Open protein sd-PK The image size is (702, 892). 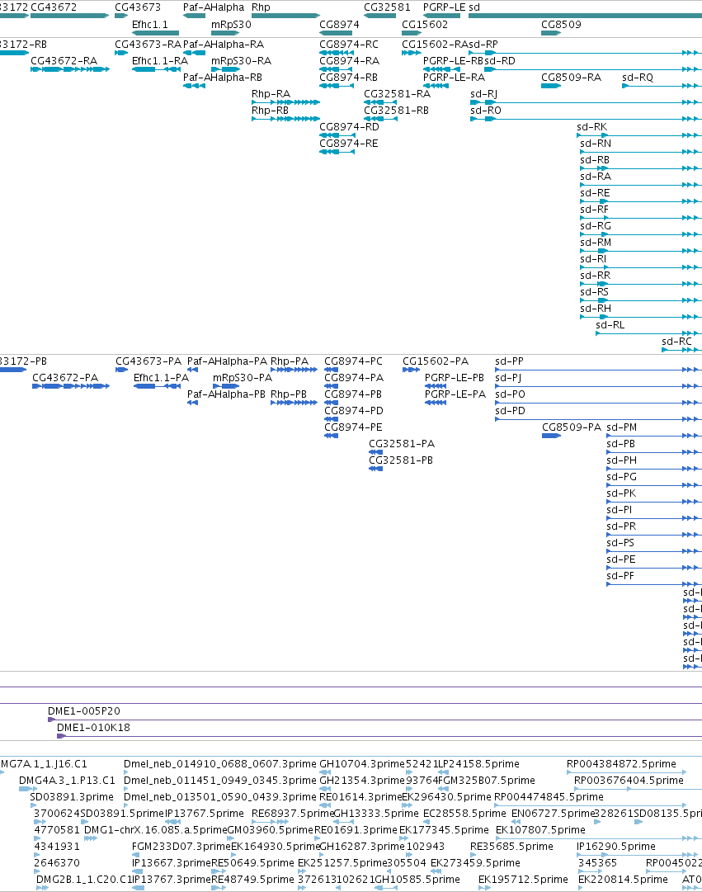621,493
